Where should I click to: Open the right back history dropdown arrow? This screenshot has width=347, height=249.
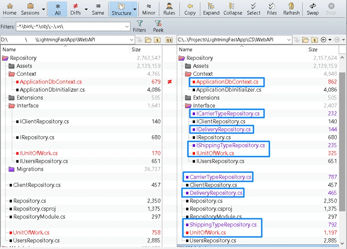point(330,40)
